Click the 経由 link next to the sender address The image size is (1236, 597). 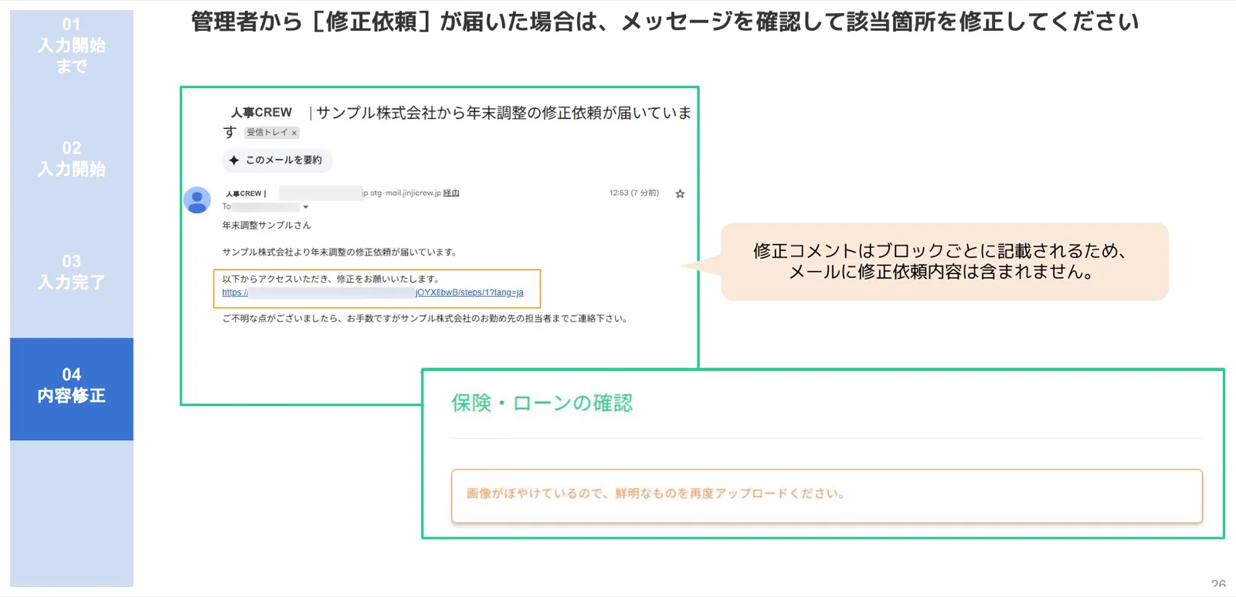(451, 193)
